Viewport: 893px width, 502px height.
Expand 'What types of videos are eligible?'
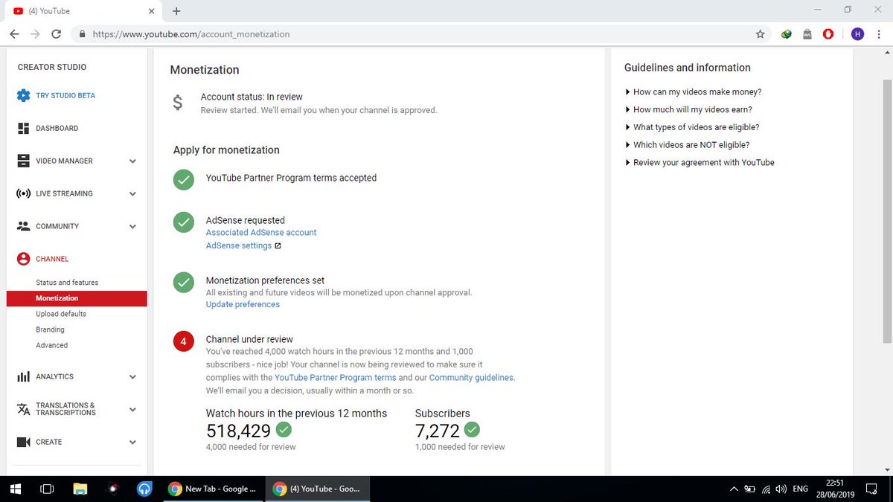(x=692, y=127)
